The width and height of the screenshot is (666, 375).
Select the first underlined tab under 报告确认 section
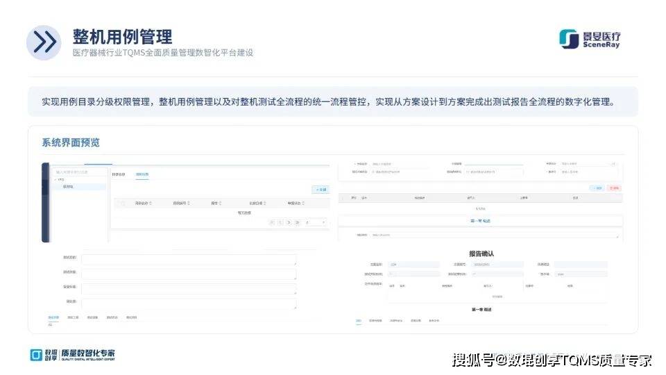[359, 321]
